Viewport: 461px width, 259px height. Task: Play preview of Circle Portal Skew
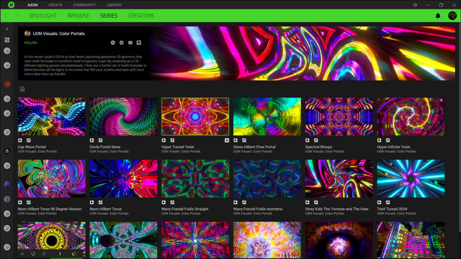click(92, 140)
